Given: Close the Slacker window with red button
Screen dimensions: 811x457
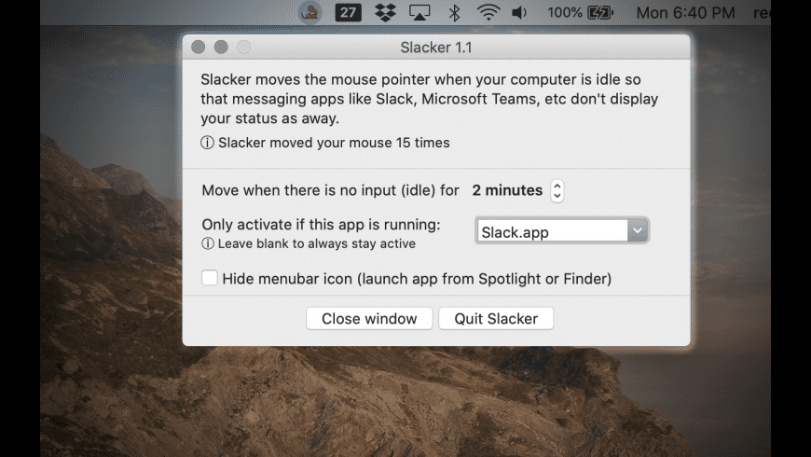Looking at the screenshot, I should click(199, 47).
